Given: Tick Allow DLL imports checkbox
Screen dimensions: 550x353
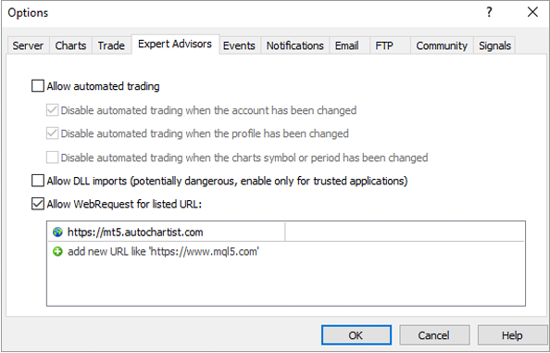Looking at the screenshot, I should click(38, 181).
